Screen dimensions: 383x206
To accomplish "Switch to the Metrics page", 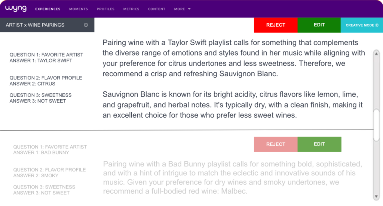I will (x=131, y=9).
